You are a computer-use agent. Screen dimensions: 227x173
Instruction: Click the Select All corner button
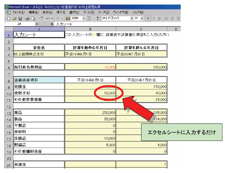tap(9, 29)
